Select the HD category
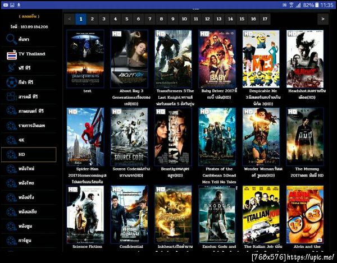Viewport: 337px width, 263px height. [29, 154]
